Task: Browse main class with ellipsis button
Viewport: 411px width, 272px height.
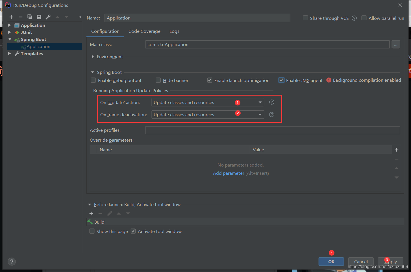Action: [x=396, y=44]
